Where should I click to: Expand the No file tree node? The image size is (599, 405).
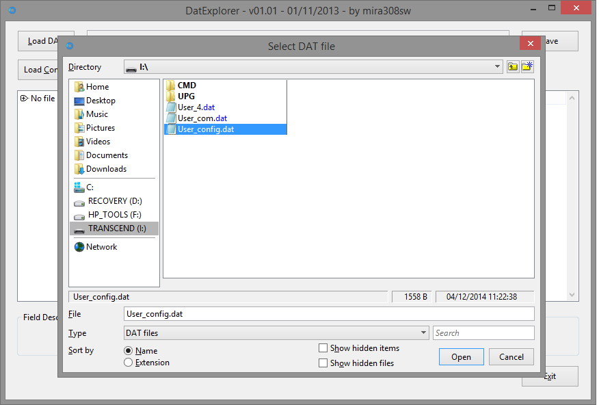tap(24, 99)
